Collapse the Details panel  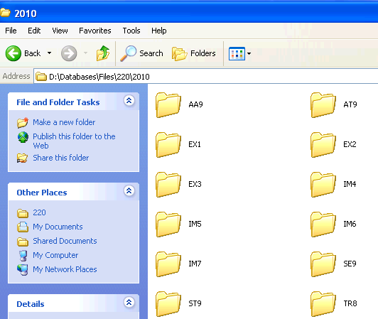coord(129,302)
